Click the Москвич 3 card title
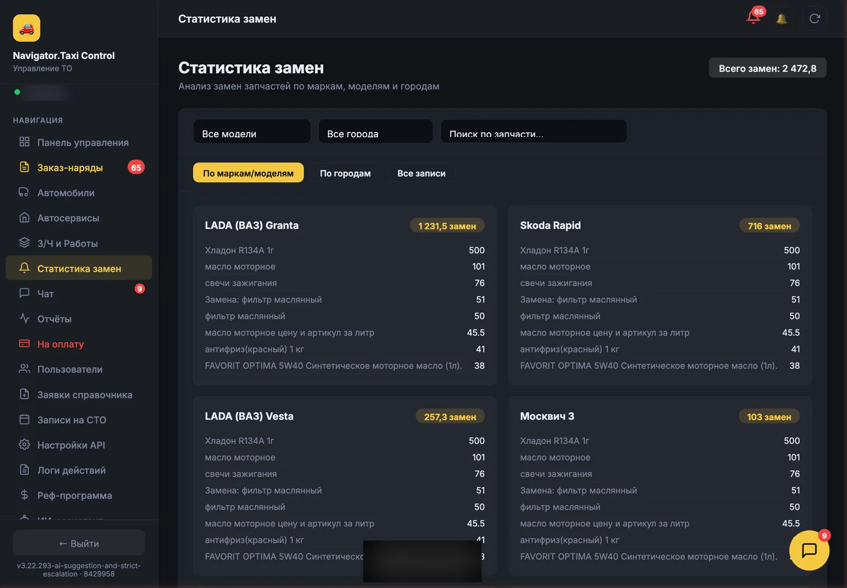Image resolution: width=847 pixels, height=588 pixels. click(547, 416)
